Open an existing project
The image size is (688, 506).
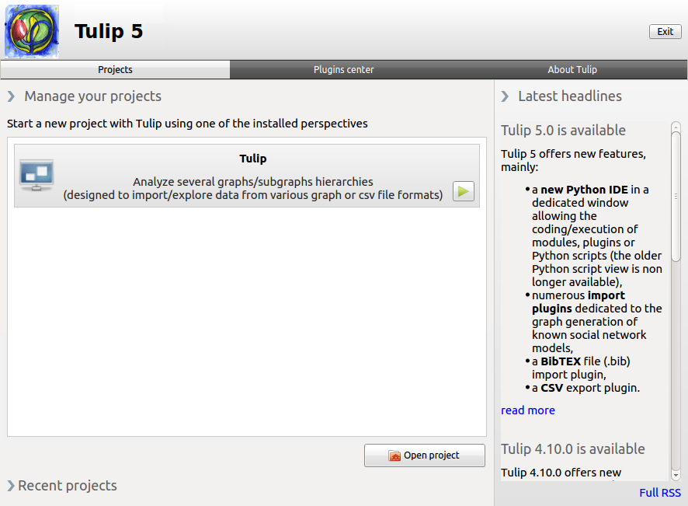click(x=425, y=455)
